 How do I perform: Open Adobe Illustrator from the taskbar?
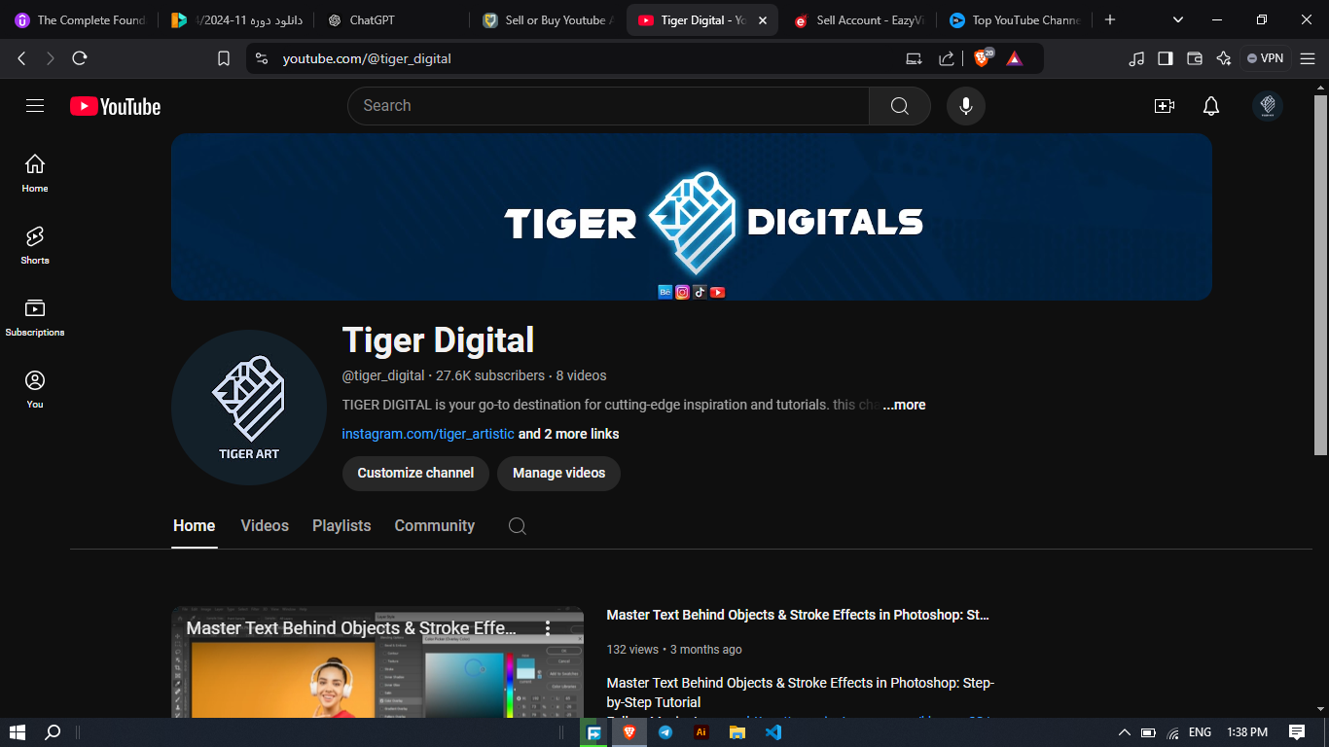(x=701, y=732)
